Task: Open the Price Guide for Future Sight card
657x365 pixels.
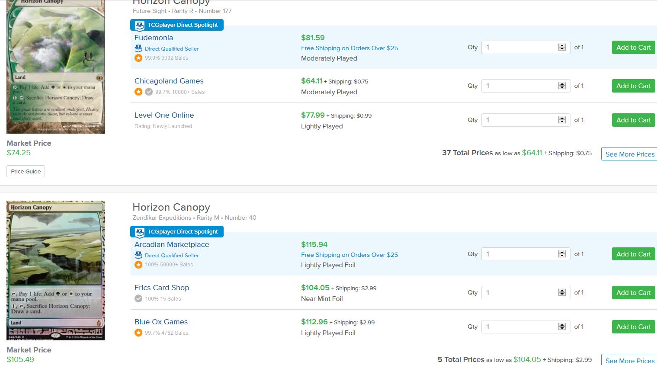Action: click(x=26, y=172)
